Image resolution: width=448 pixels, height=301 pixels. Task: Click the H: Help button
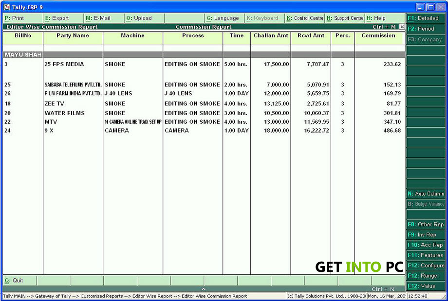pyautogui.click(x=385, y=18)
